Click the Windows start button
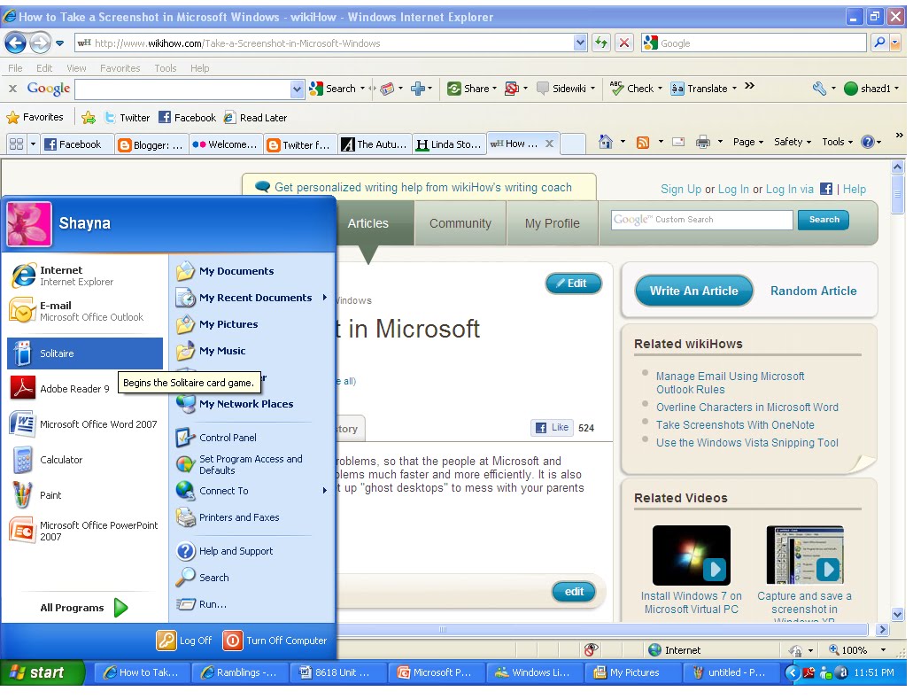 pyautogui.click(x=42, y=672)
